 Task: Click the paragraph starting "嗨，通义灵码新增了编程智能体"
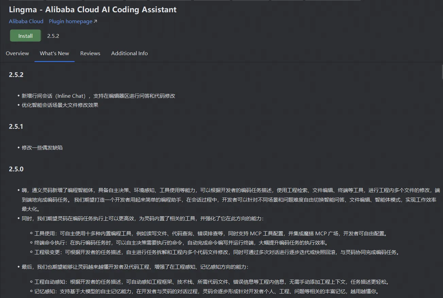click(231, 200)
